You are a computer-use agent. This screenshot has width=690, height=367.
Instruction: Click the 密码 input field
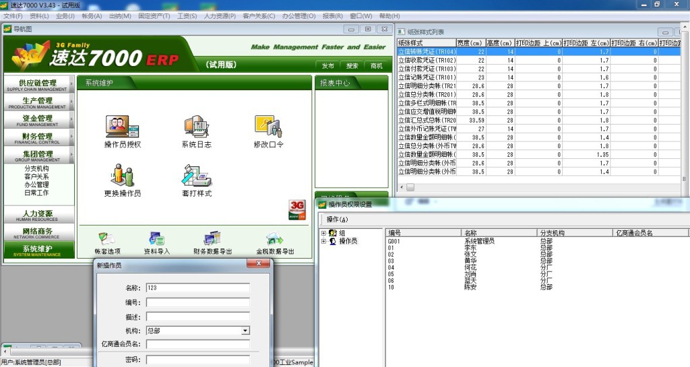(x=198, y=360)
